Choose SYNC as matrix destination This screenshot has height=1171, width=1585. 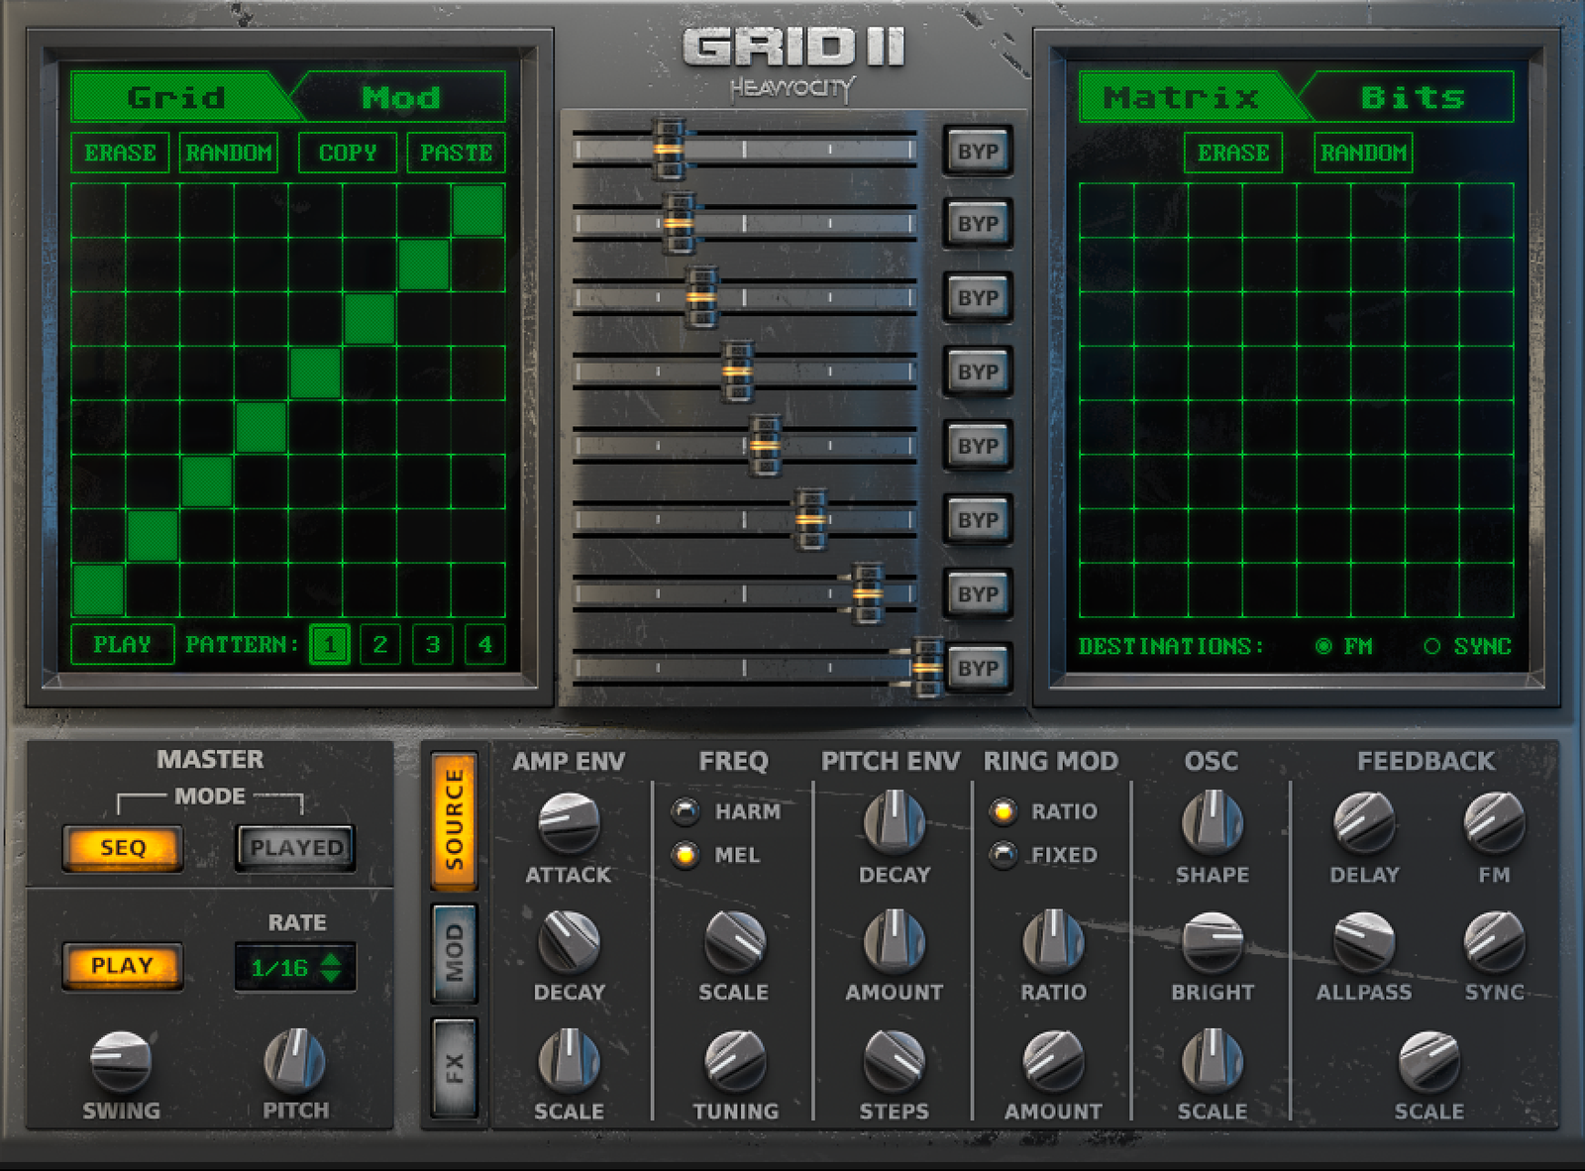[x=1431, y=646]
